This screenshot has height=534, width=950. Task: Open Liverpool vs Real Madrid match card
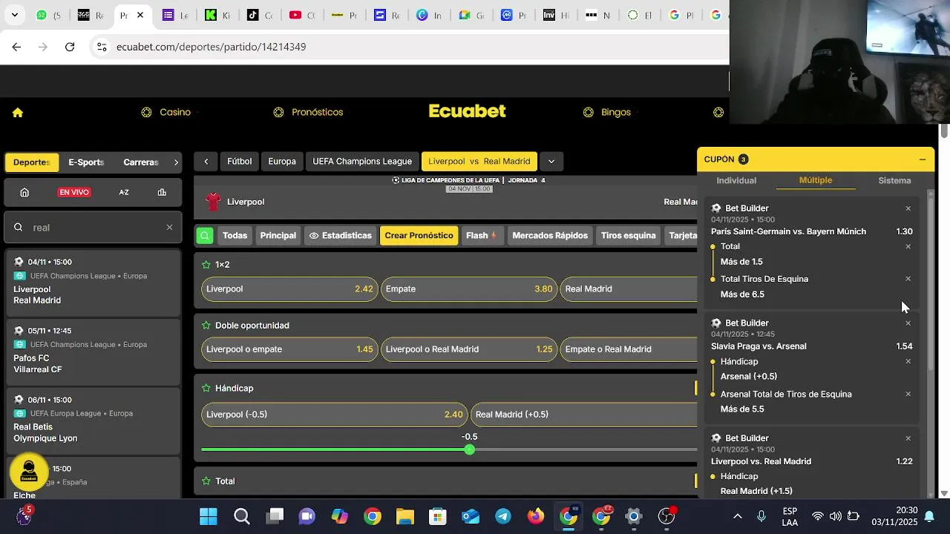tap(93, 282)
